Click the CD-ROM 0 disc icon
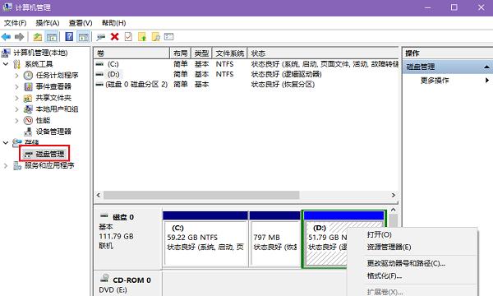 [x=104, y=278]
